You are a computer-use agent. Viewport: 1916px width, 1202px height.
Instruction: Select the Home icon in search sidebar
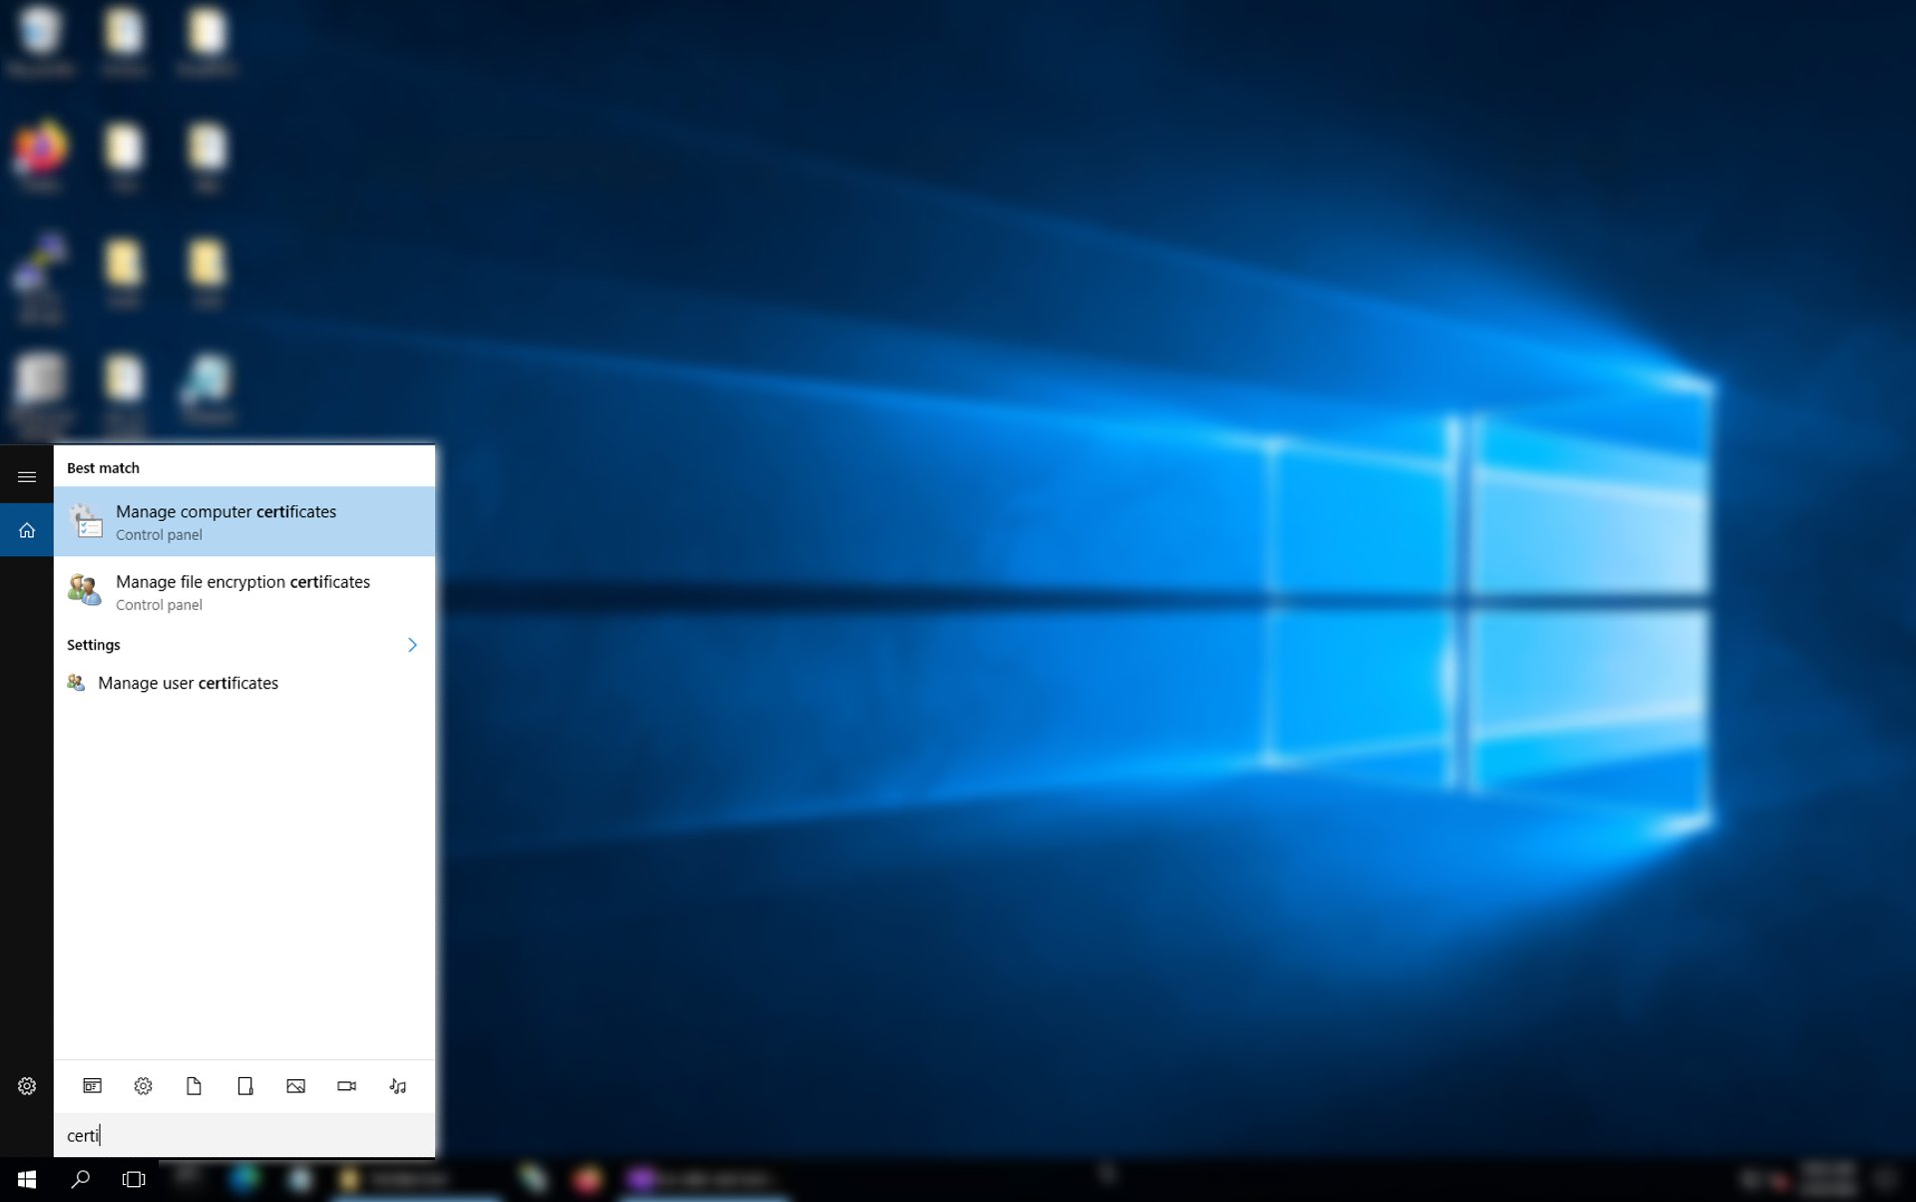click(x=27, y=530)
